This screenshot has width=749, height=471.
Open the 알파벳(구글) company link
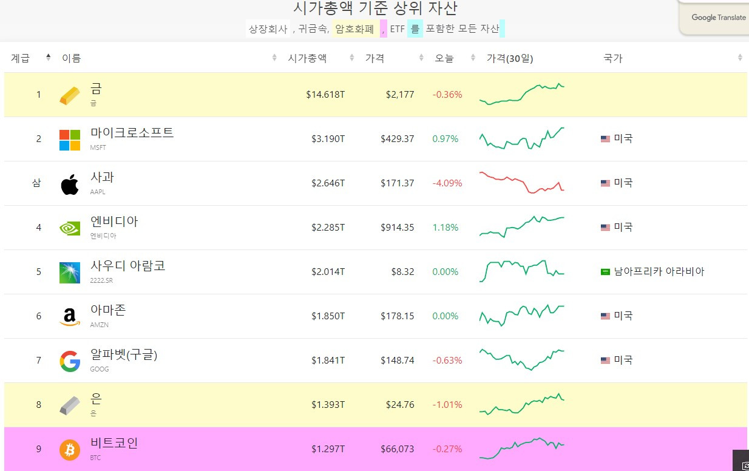124,354
